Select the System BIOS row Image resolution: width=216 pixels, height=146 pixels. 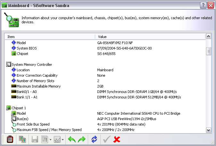27,48
